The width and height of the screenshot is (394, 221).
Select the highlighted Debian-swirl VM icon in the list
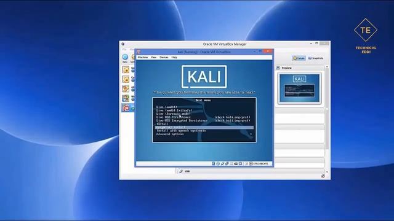tap(126, 108)
